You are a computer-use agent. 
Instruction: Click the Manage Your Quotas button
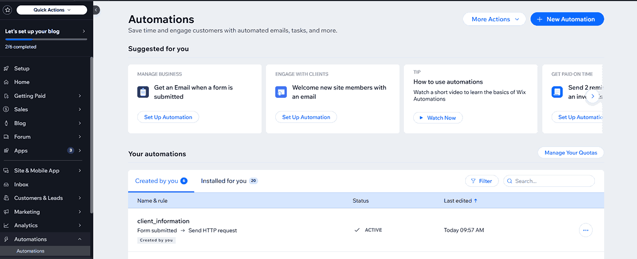[x=571, y=153]
